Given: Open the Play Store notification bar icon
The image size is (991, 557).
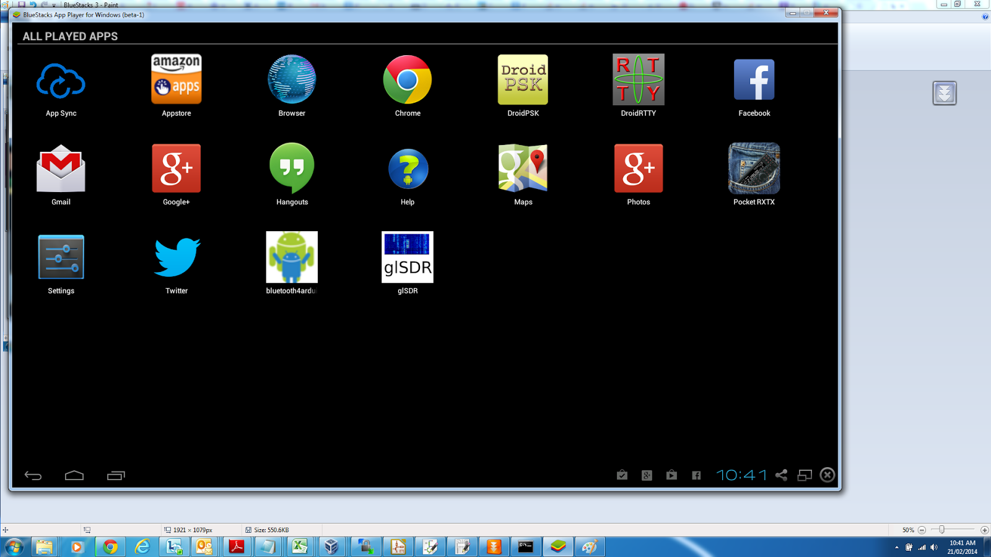Looking at the screenshot, I should coord(672,475).
